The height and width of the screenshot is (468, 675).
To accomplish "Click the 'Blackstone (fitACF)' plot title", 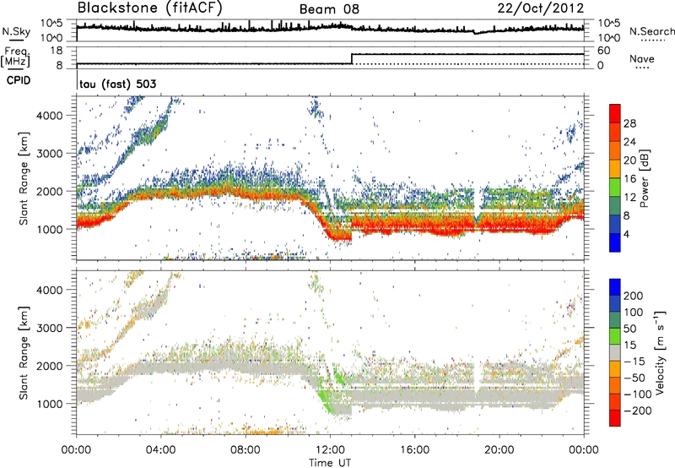I will tap(149, 8).
